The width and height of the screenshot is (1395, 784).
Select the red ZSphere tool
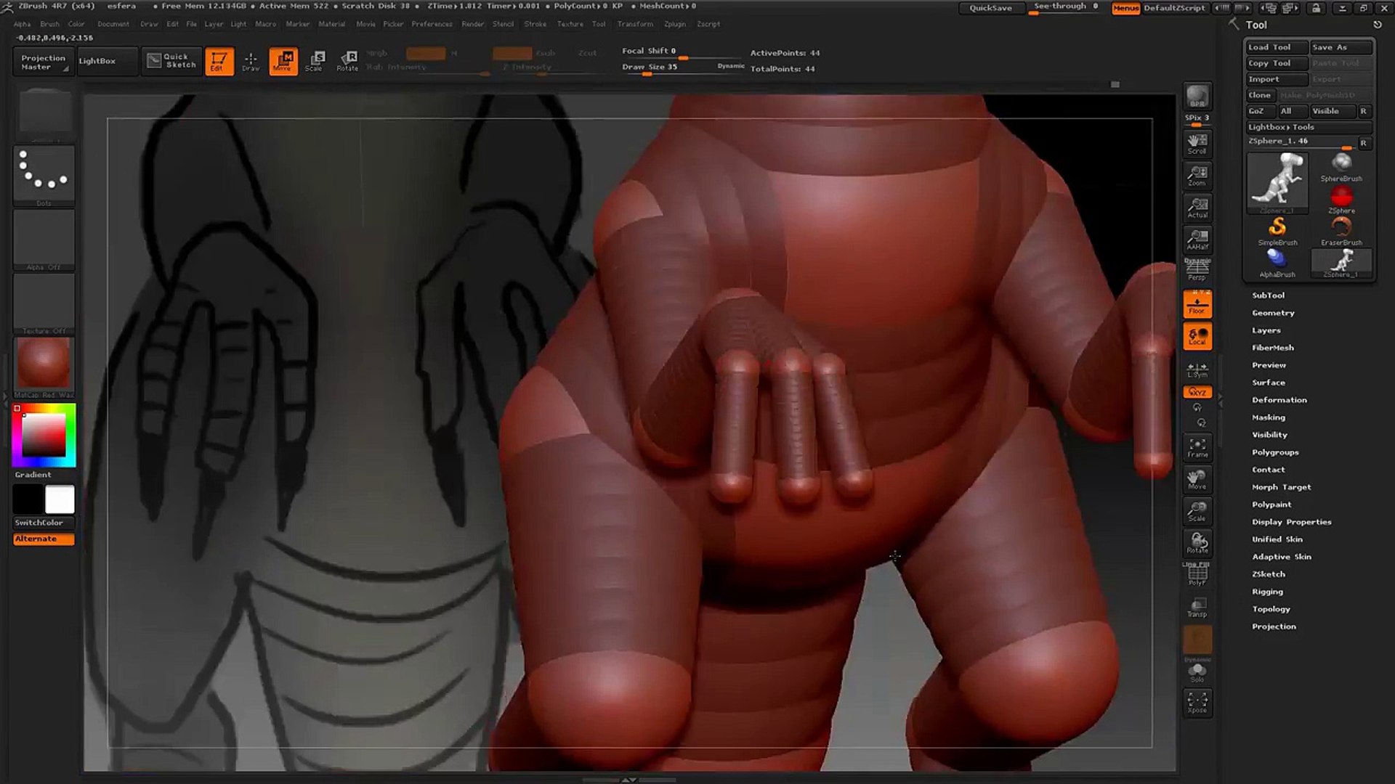tap(1341, 200)
